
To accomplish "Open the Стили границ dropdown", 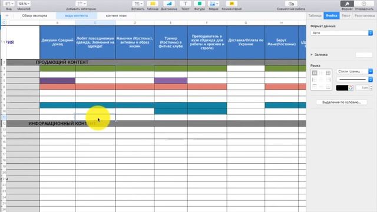I will (355, 71).
